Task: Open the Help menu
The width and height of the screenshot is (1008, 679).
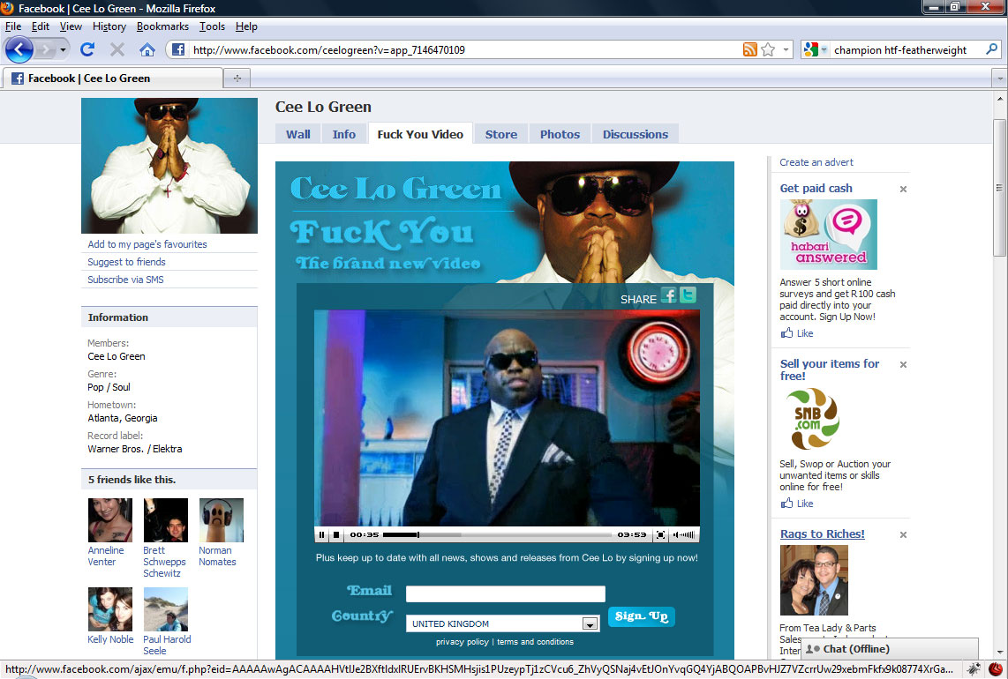Action: tap(246, 26)
